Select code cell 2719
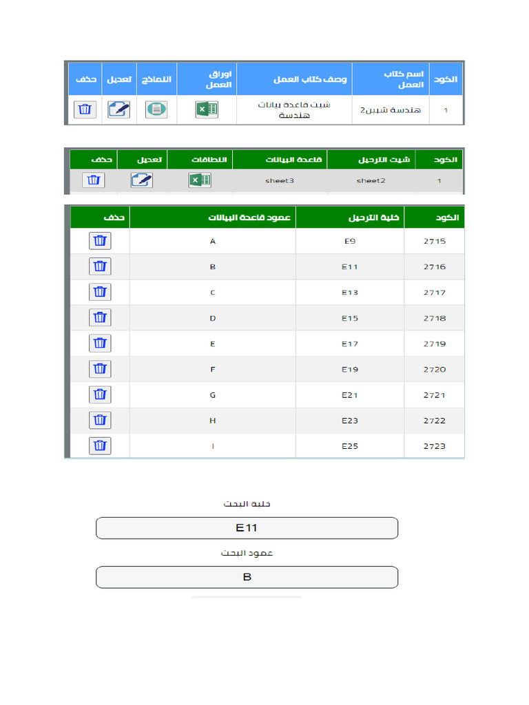Screen dimensions: 529x705 tap(435, 344)
